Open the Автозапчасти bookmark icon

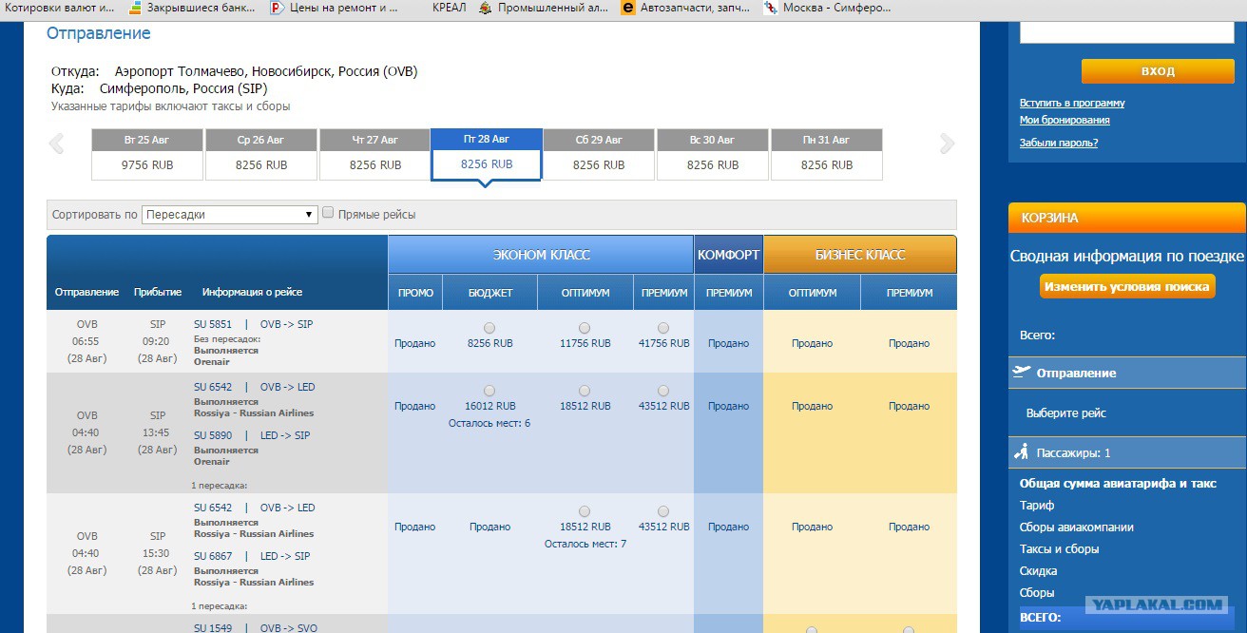(x=627, y=8)
